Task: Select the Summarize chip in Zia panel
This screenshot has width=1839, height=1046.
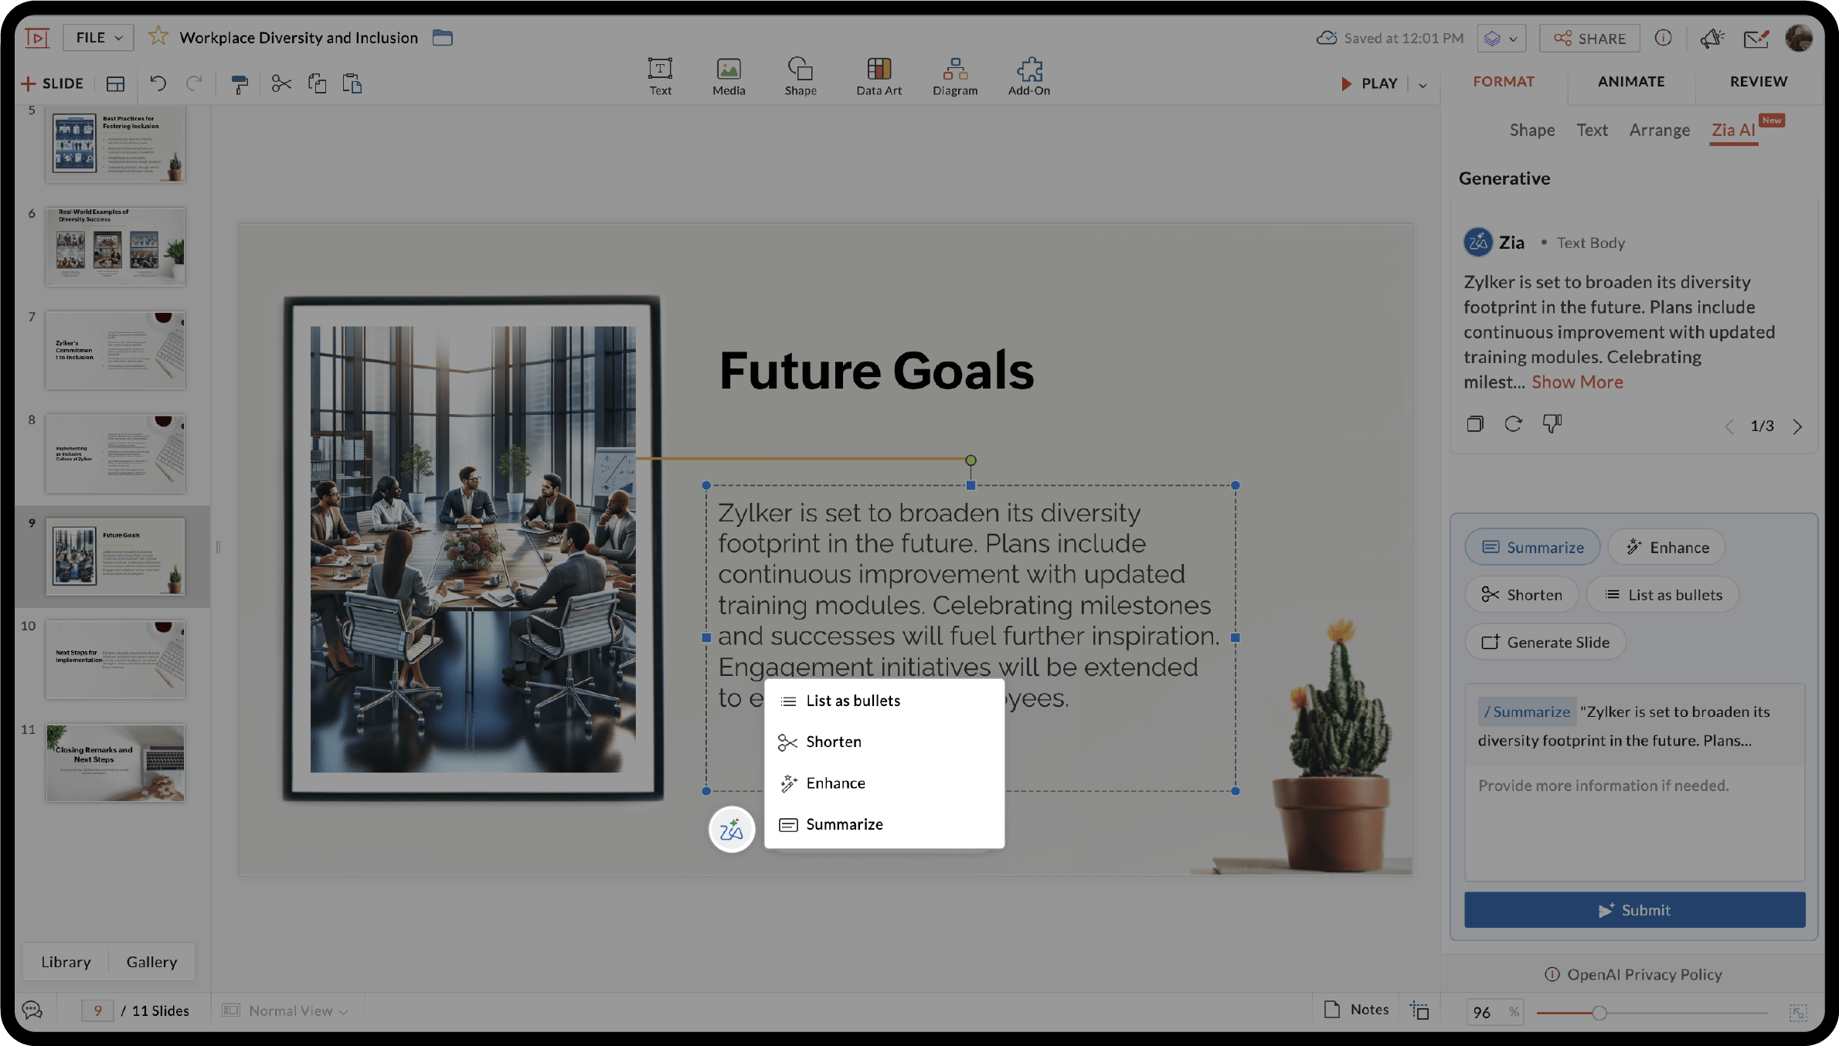Action: (x=1532, y=548)
